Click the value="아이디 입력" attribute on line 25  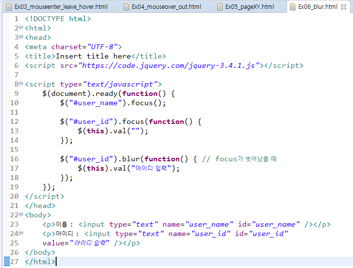pos(76,243)
